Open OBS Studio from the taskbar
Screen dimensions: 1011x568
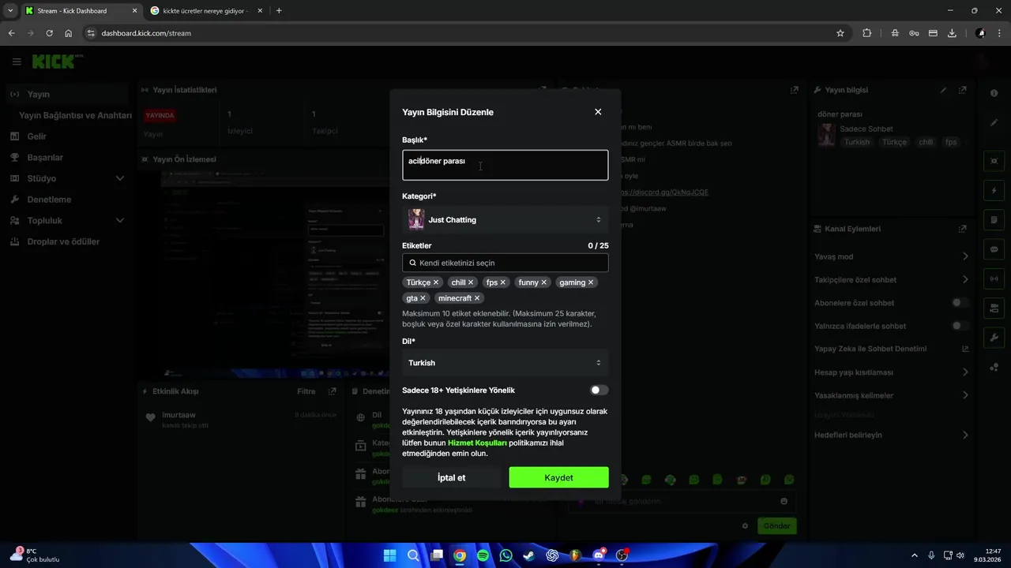click(622, 555)
